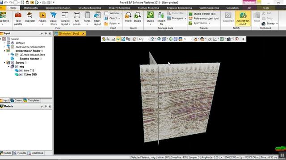Open Studio in Manage data group
Image resolution: width=286 pixels, height=160 pixels.
click(x=150, y=19)
